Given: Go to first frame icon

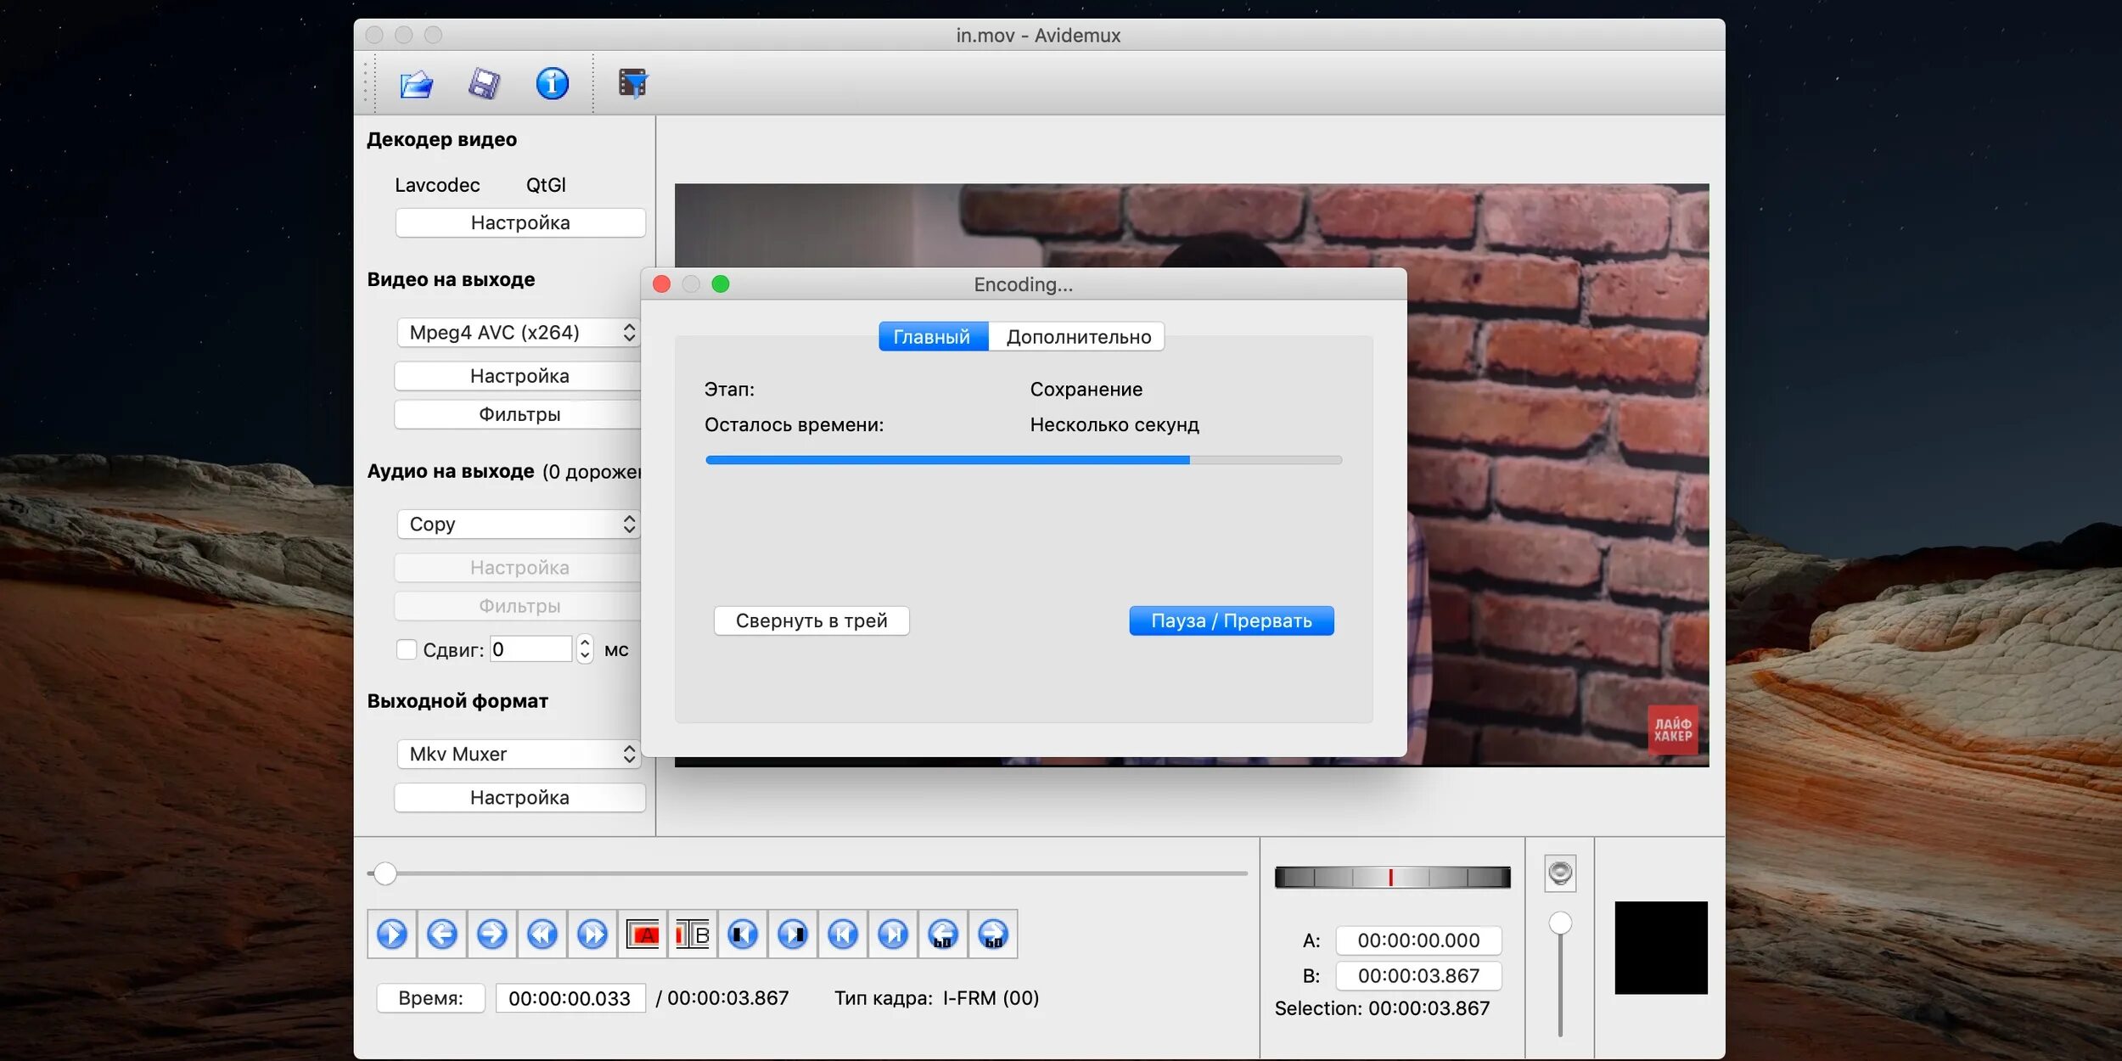Looking at the screenshot, I should [843, 935].
